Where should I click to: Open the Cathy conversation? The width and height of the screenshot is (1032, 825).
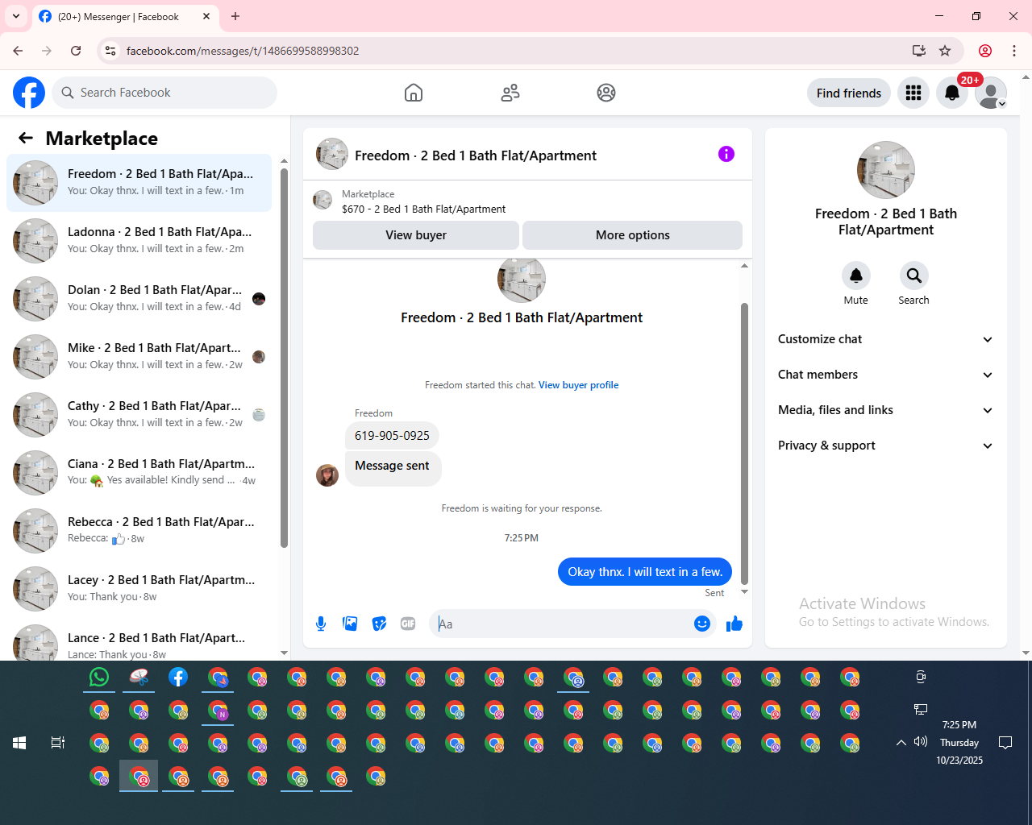click(x=139, y=415)
